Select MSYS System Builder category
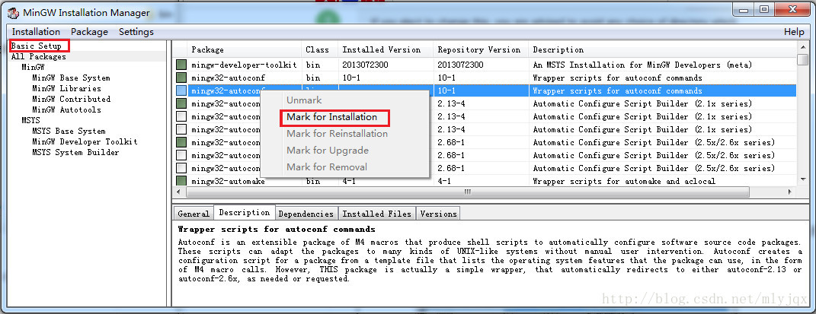Image resolution: width=816 pixels, height=314 pixels. pyautogui.click(x=75, y=153)
